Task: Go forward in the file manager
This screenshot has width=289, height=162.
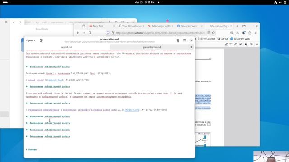Action: [x=20, y=22]
